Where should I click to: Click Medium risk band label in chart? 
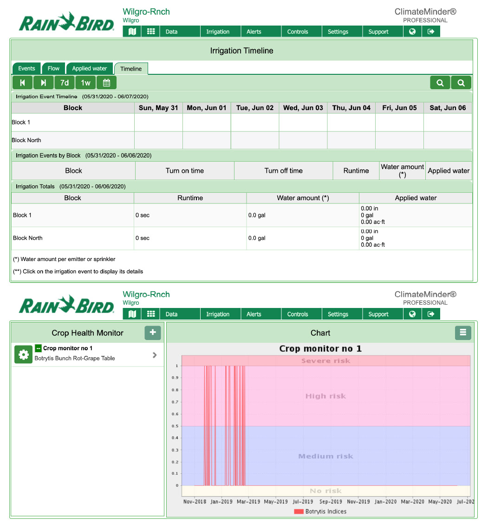[x=326, y=456]
